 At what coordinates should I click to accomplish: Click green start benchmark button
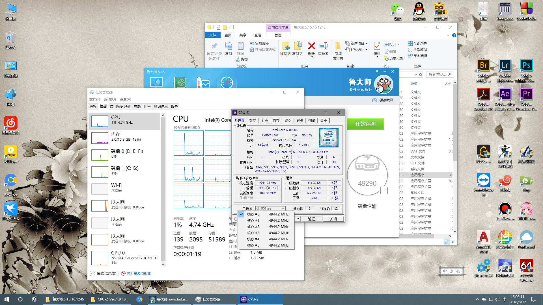[365, 124]
